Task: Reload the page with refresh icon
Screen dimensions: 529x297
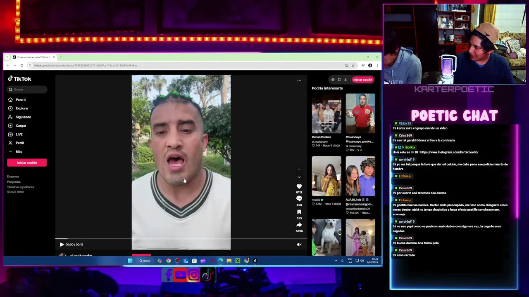Action: point(21,66)
